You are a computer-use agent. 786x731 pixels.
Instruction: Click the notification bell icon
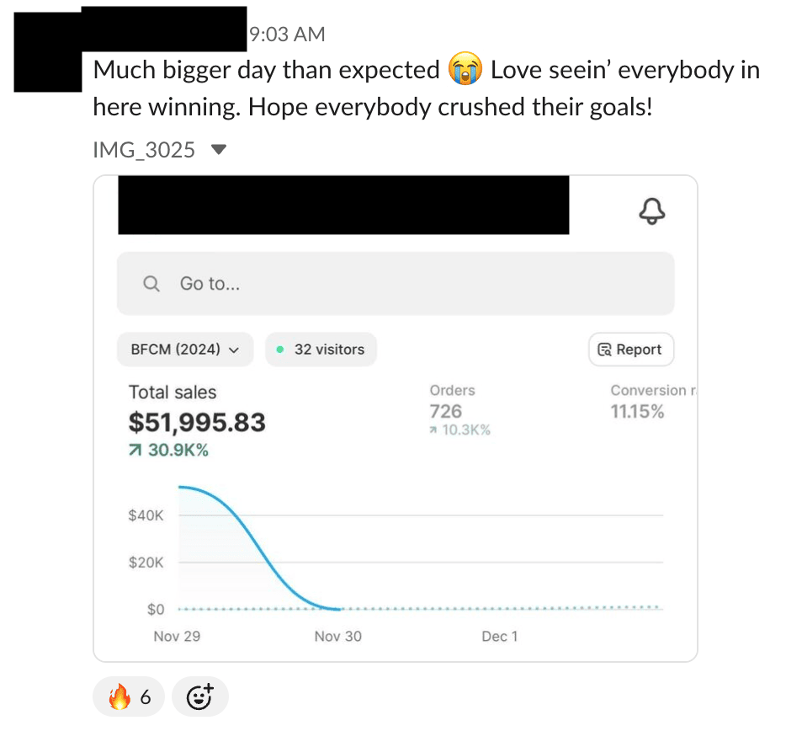[x=652, y=211]
